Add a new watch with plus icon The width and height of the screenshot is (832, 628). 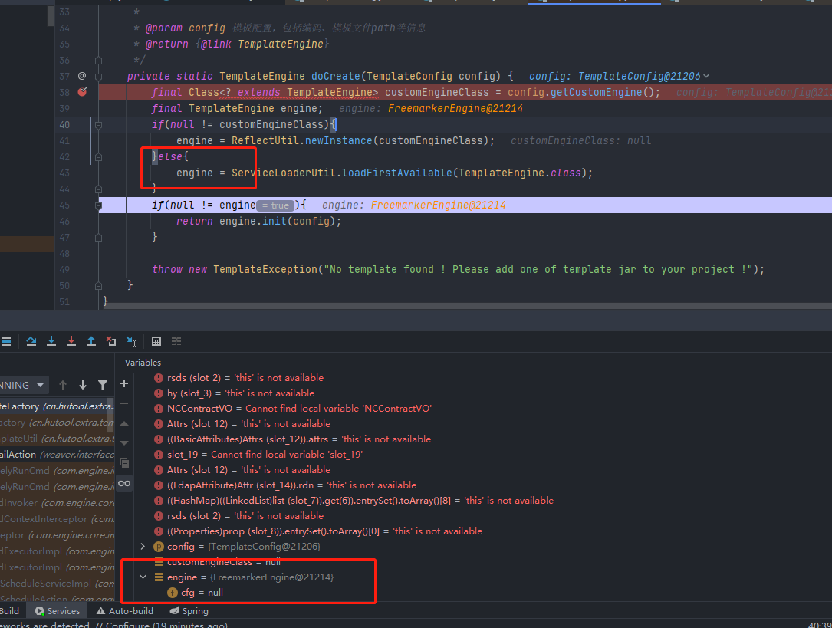click(124, 383)
